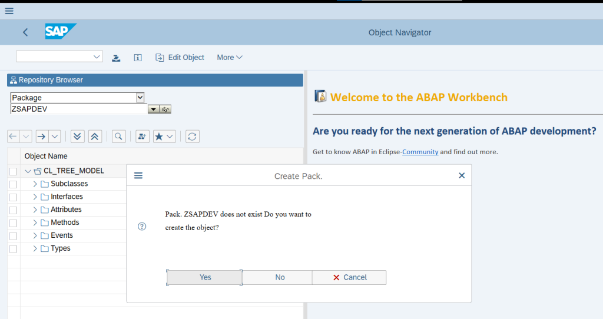Expand all nodes with double-down arrows
Image resolution: width=603 pixels, height=319 pixels.
point(77,137)
